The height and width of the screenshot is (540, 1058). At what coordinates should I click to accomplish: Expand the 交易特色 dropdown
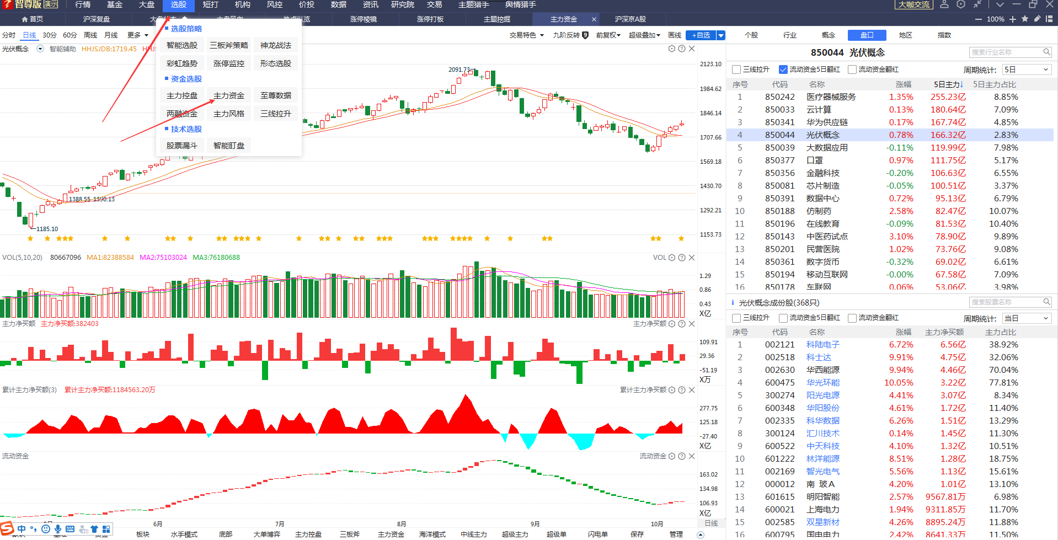point(527,35)
